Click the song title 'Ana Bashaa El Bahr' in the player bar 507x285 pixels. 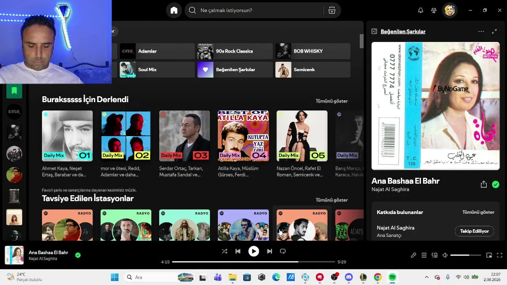[x=48, y=253]
